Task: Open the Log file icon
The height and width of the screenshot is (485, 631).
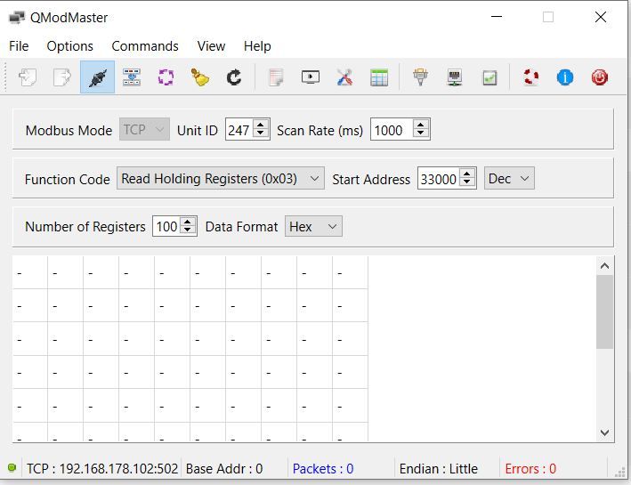Action: (x=276, y=77)
